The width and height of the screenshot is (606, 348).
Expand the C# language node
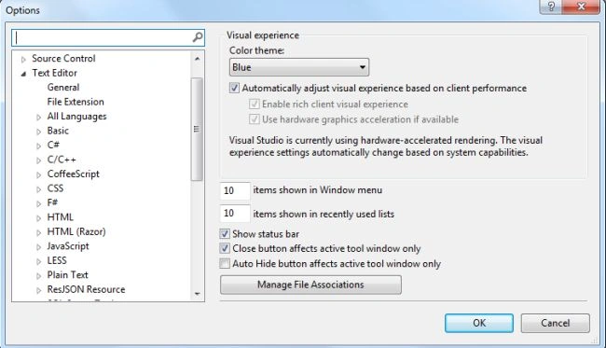(38, 146)
